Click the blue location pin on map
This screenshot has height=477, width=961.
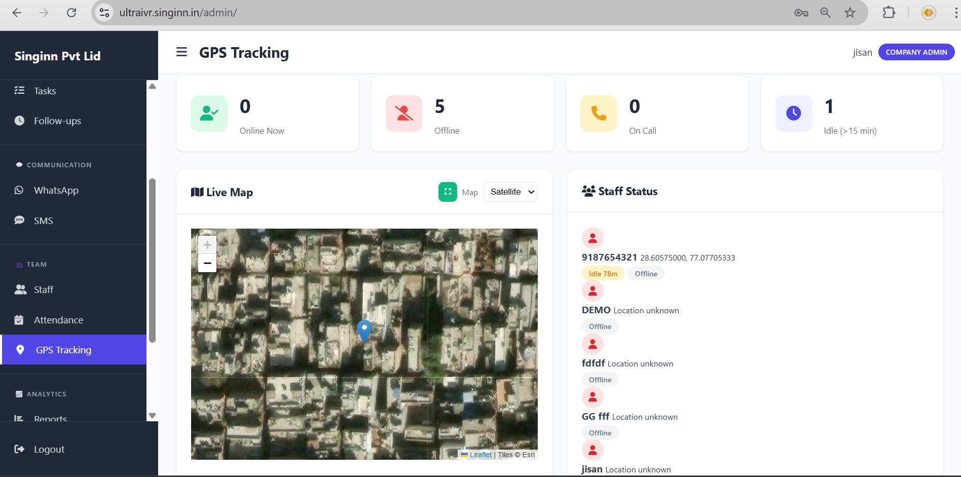click(364, 331)
